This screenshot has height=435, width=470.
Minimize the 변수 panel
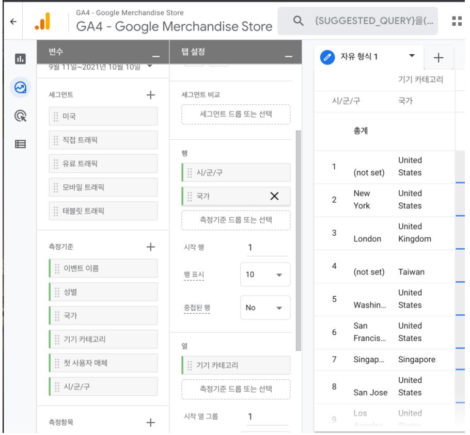(156, 56)
